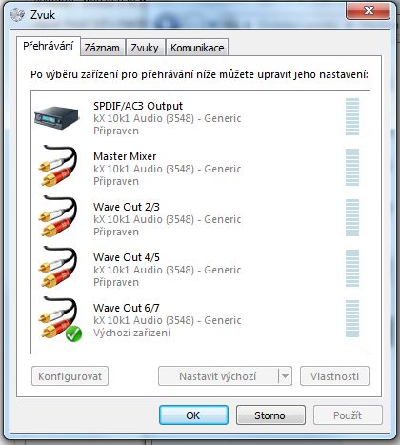
Task: Select the Přehrávání tab
Action: pos(49,46)
